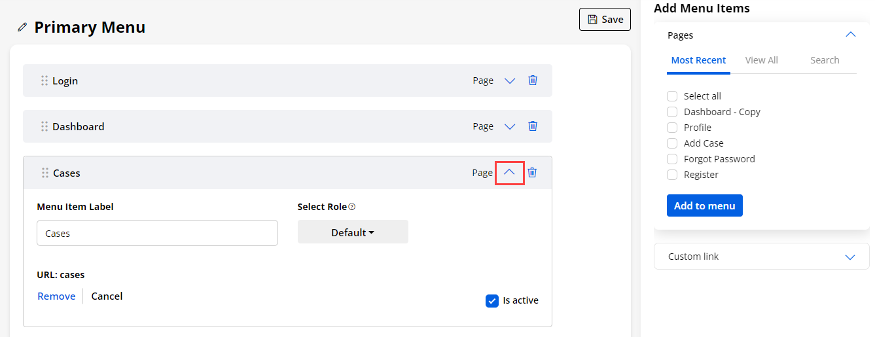The height and width of the screenshot is (337, 875).
Task: Check the Select all checkbox
Action: (672, 96)
